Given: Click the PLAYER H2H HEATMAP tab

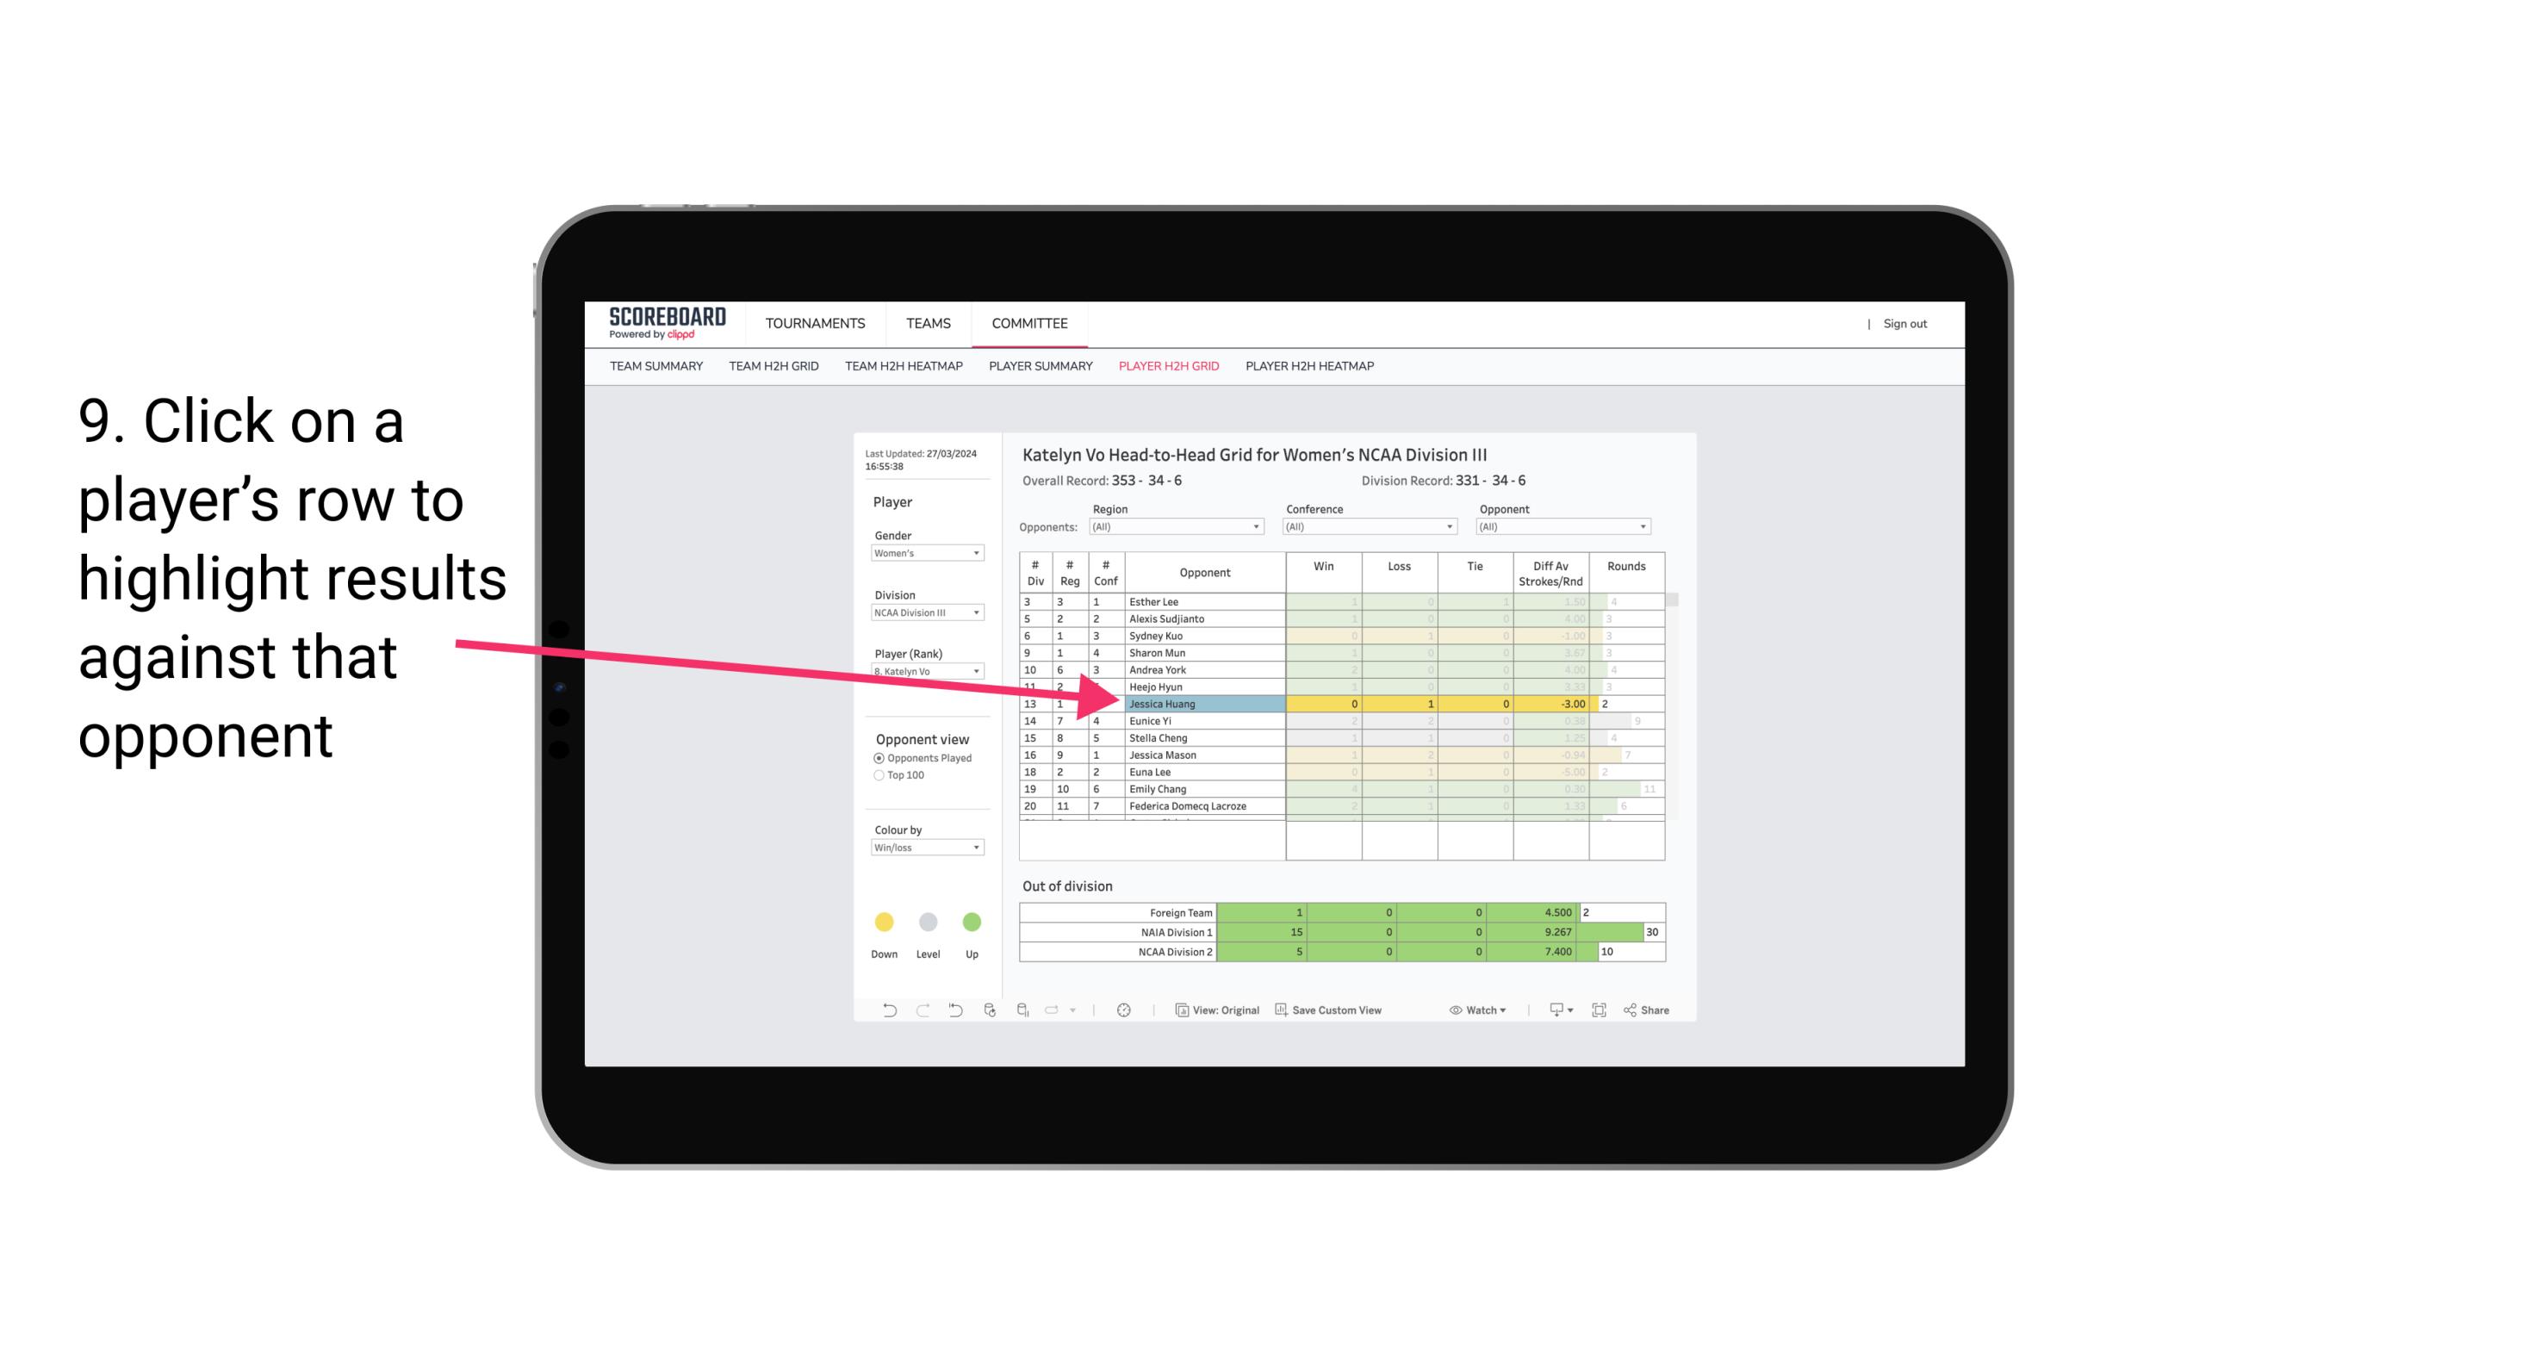Looking at the screenshot, I should [x=1313, y=369].
